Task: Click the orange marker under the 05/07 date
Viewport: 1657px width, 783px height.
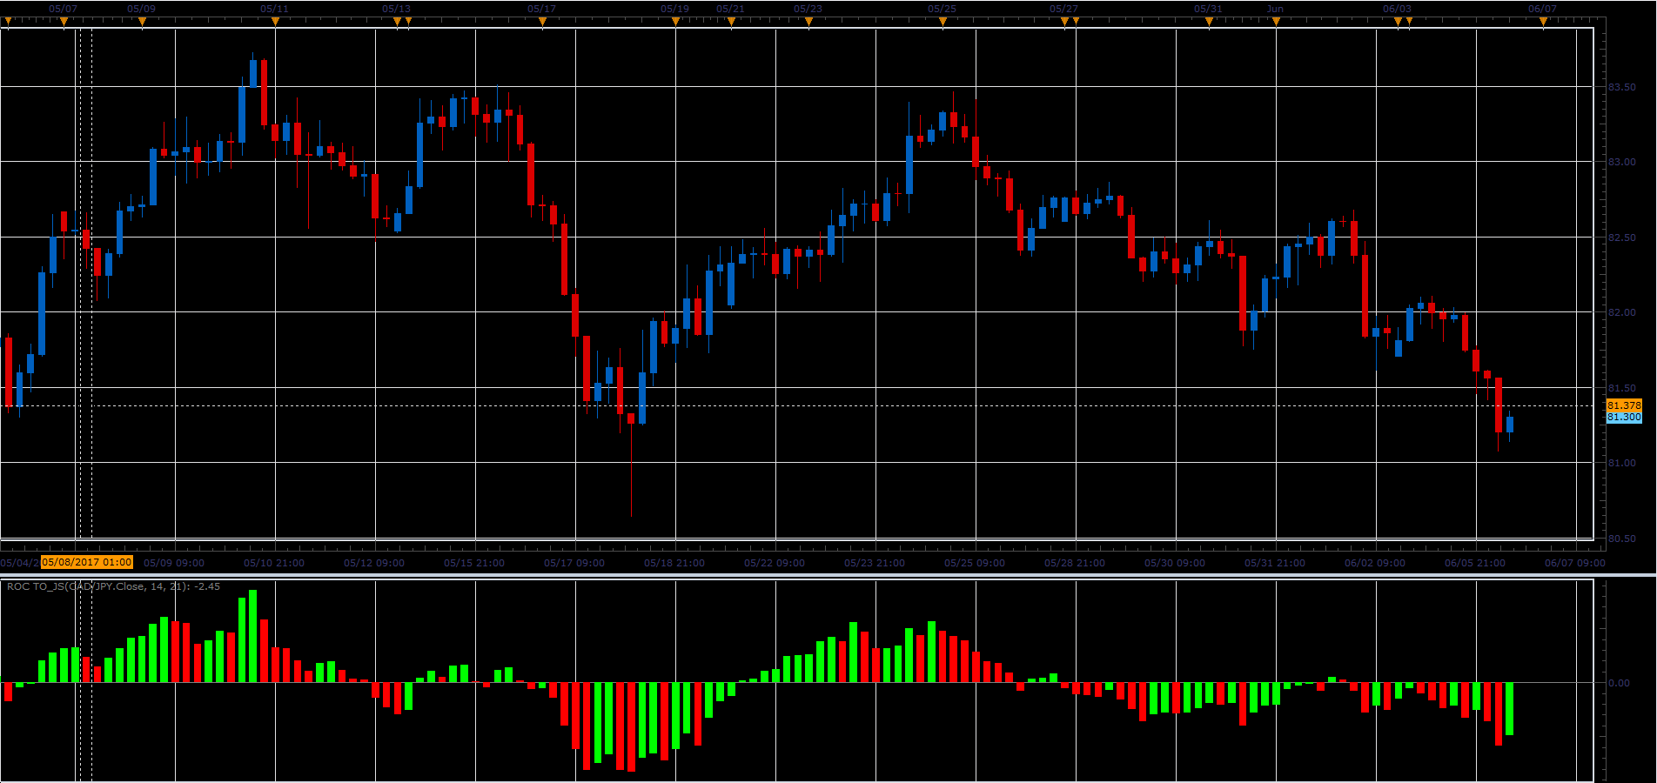Action: pyautogui.click(x=64, y=22)
